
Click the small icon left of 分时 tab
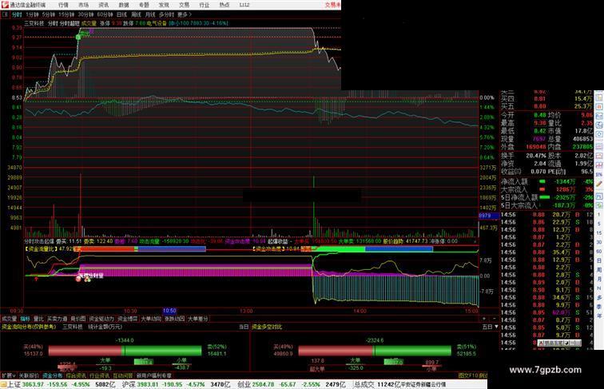5,14
